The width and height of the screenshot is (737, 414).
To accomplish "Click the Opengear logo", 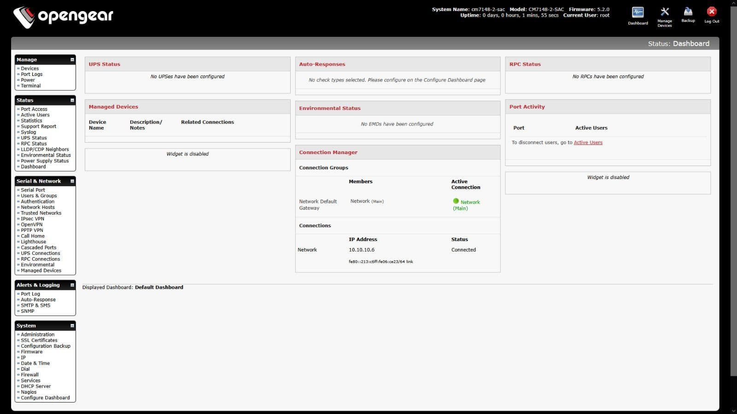I will (63, 17).
